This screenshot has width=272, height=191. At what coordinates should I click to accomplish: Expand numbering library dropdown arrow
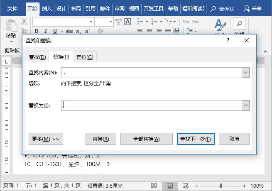click(x=161, y=22)
